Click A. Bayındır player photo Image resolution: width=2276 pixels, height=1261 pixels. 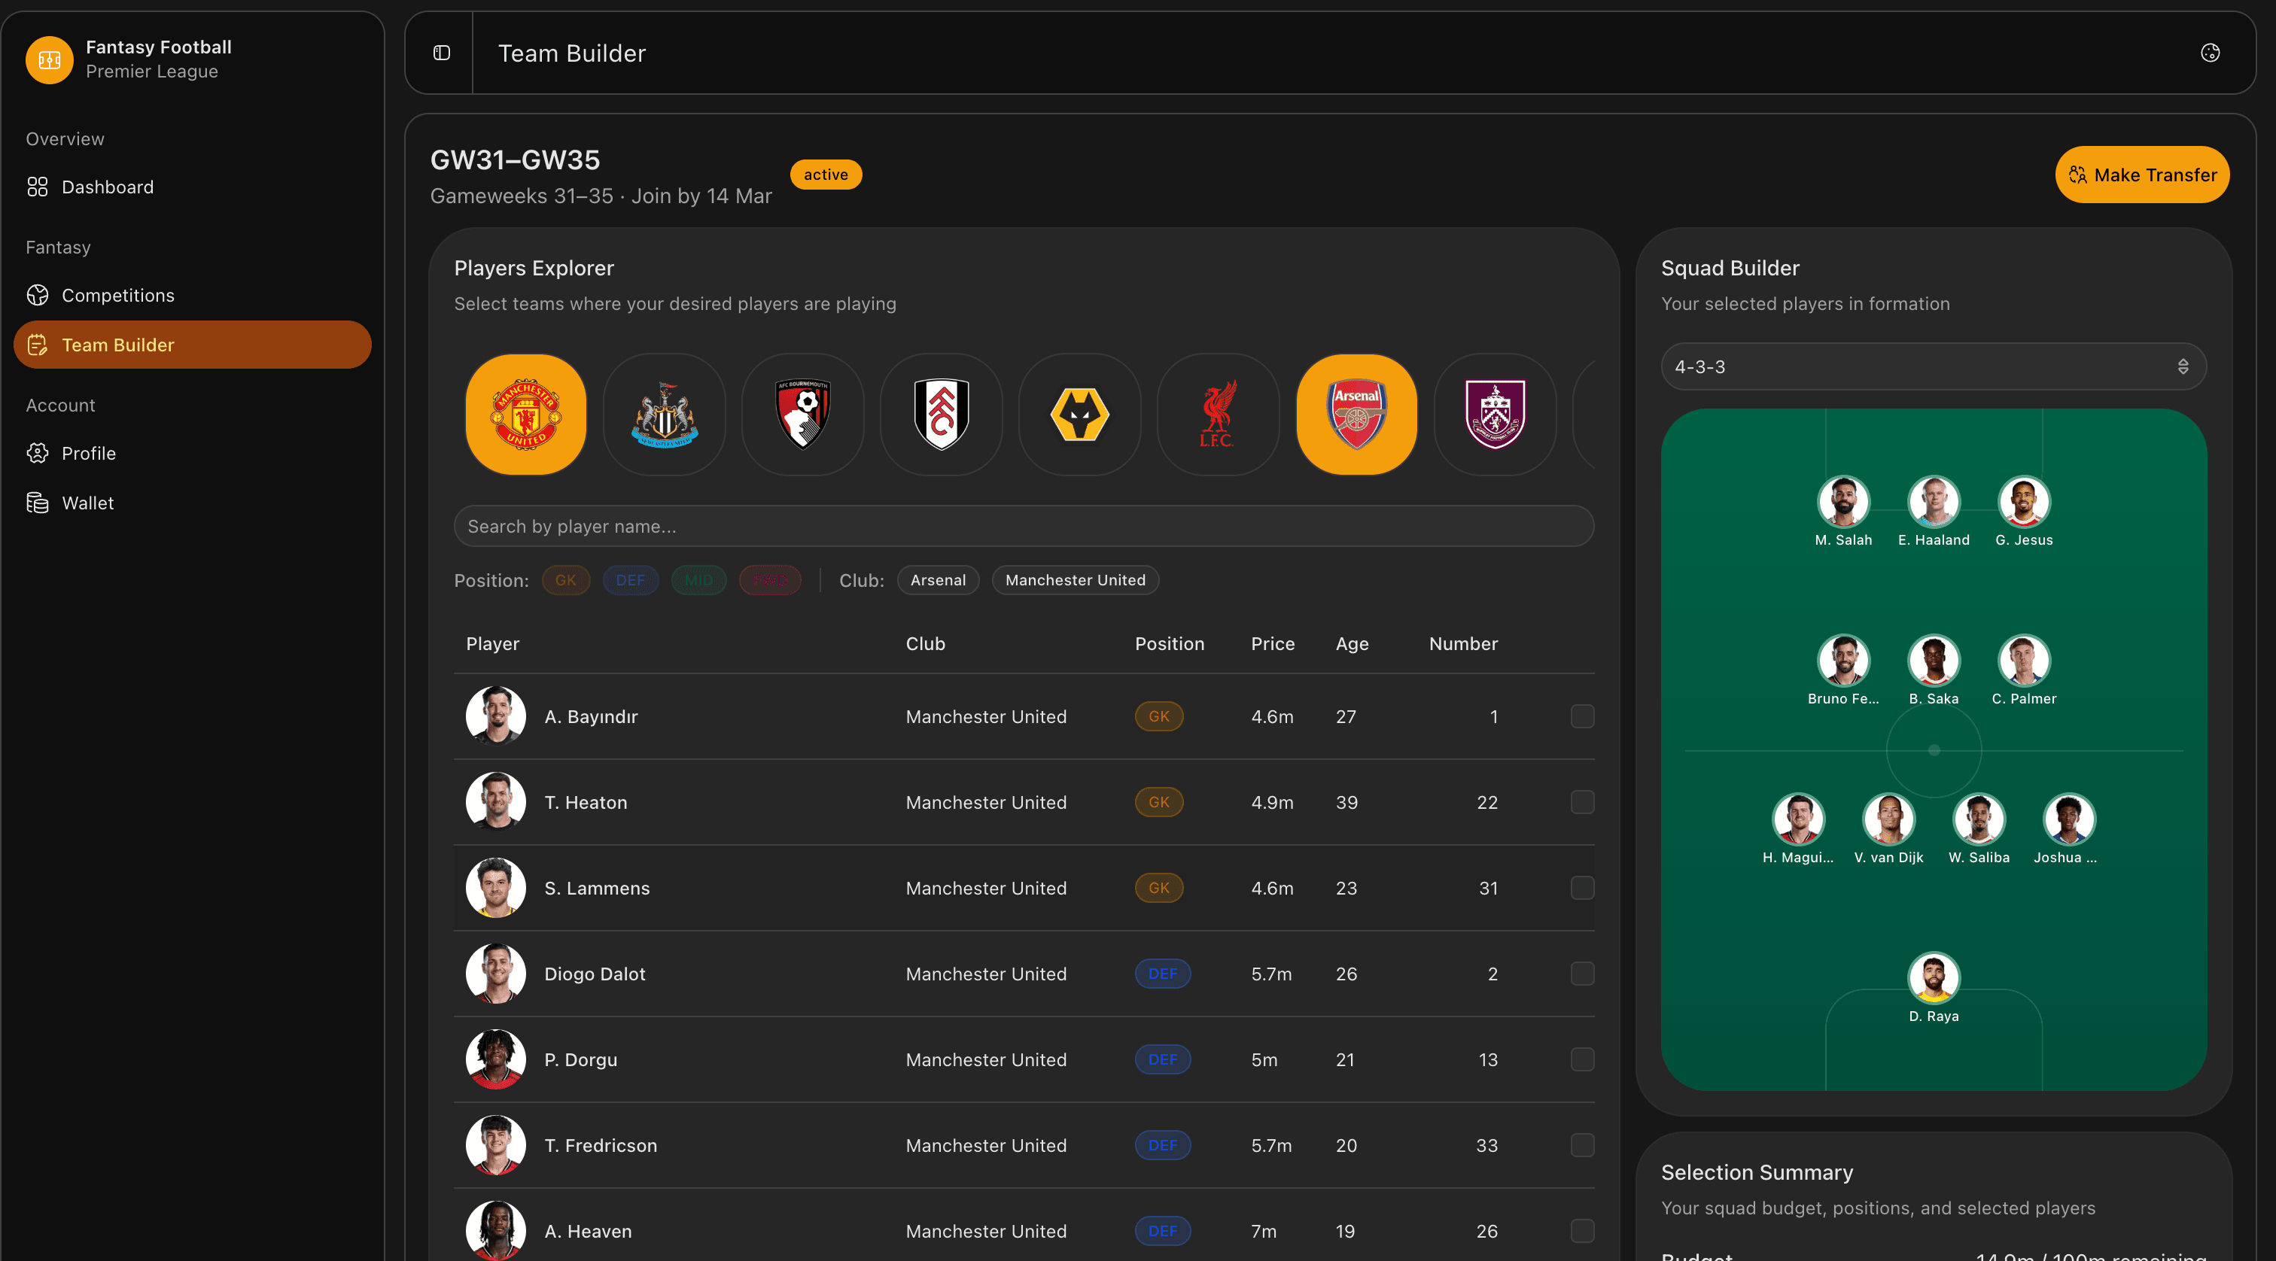coord(496,716)
